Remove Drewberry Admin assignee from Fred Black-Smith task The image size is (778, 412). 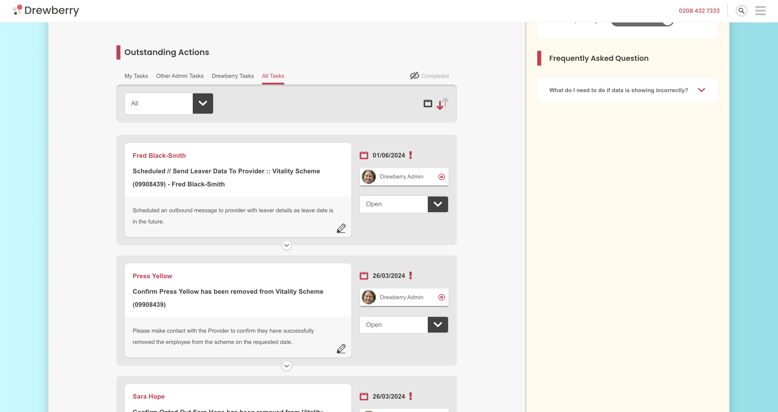[441, 177]
